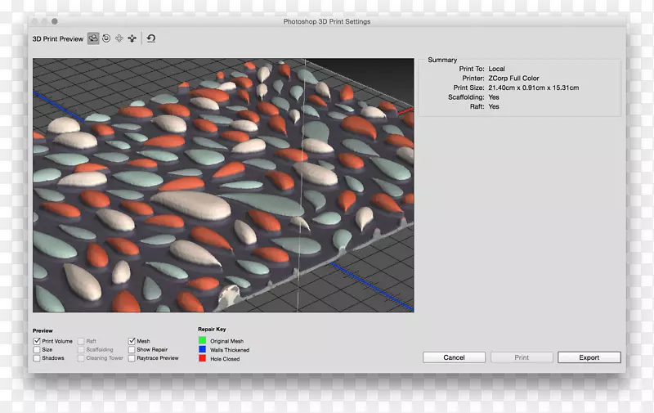This screenshot has height=413, width=654.
Task: Click the 3D print preview viewport
Action: click(x=223, y=185)
